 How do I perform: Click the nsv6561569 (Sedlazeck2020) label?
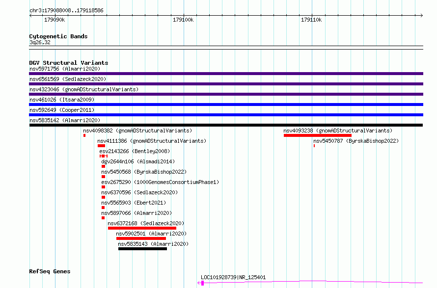tap(68, 79)
